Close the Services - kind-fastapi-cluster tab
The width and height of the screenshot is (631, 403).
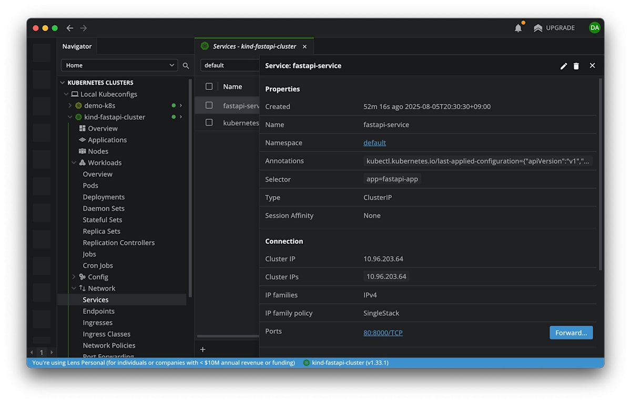(304, 46)
